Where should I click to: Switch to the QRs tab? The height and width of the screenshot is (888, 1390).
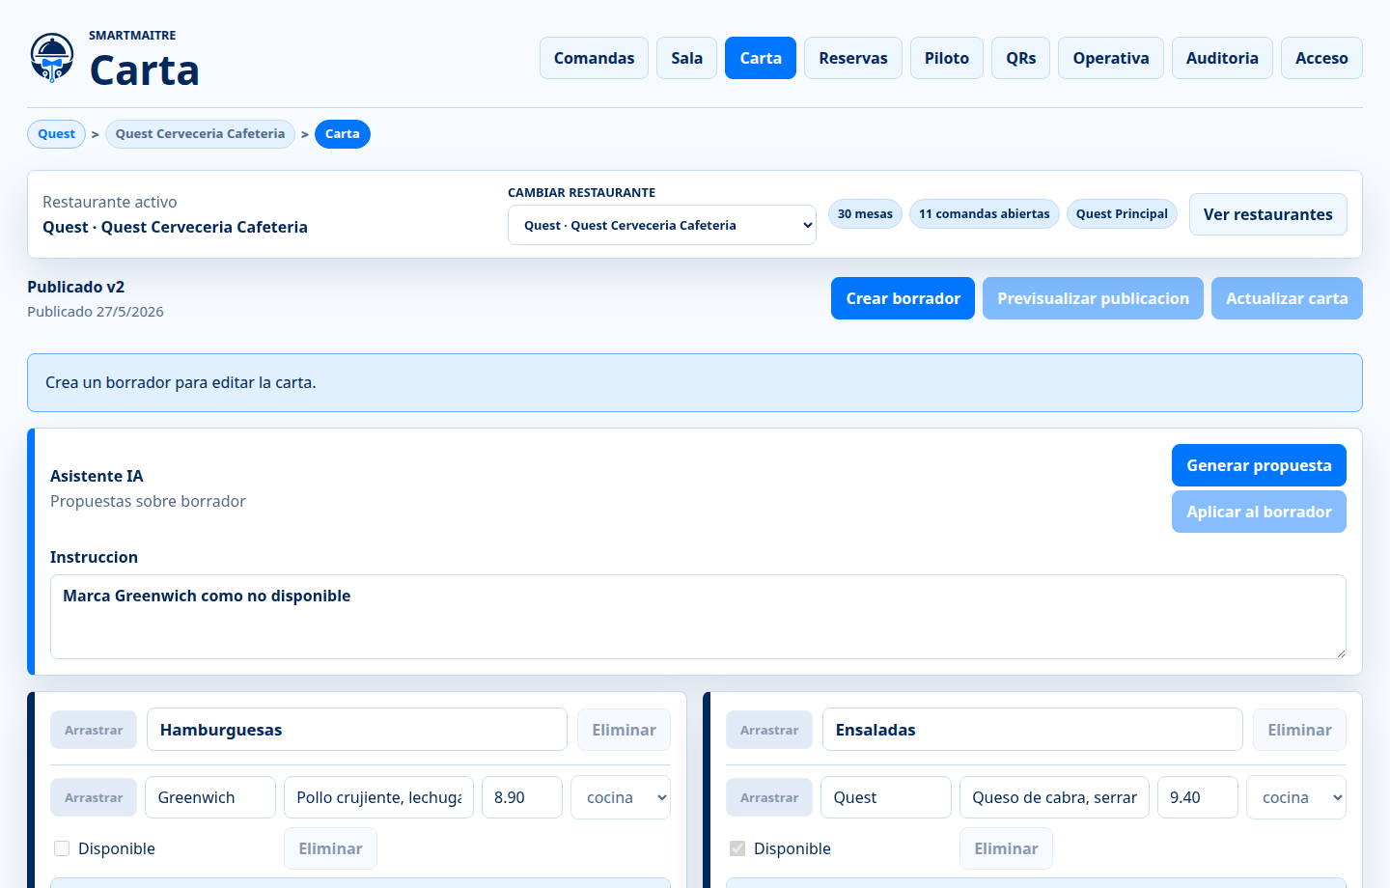(1020, 58)
